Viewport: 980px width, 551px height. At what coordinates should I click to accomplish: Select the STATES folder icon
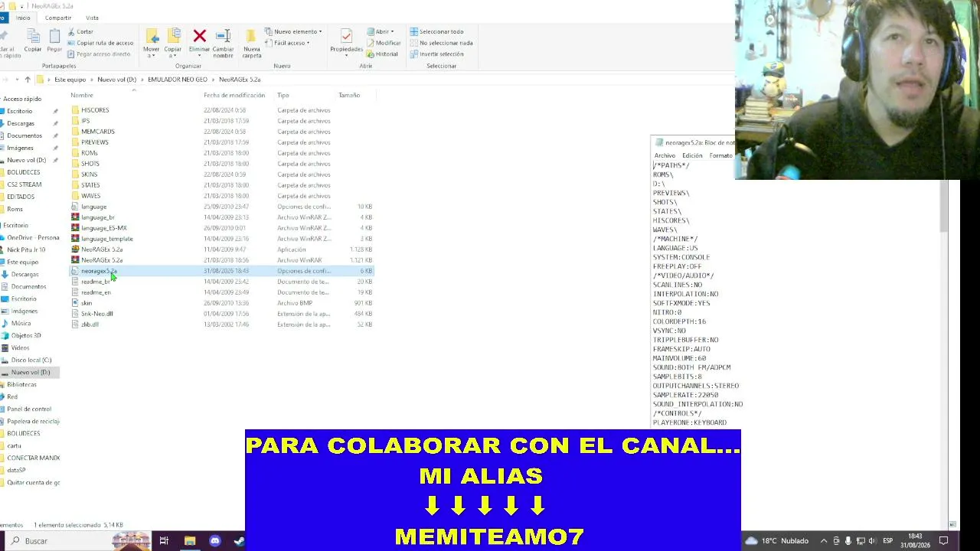point(75,185)
